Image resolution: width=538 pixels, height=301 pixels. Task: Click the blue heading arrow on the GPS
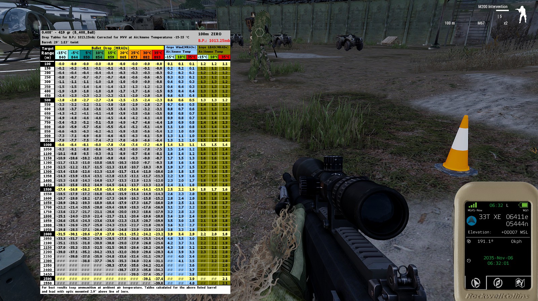click(472, 221)
